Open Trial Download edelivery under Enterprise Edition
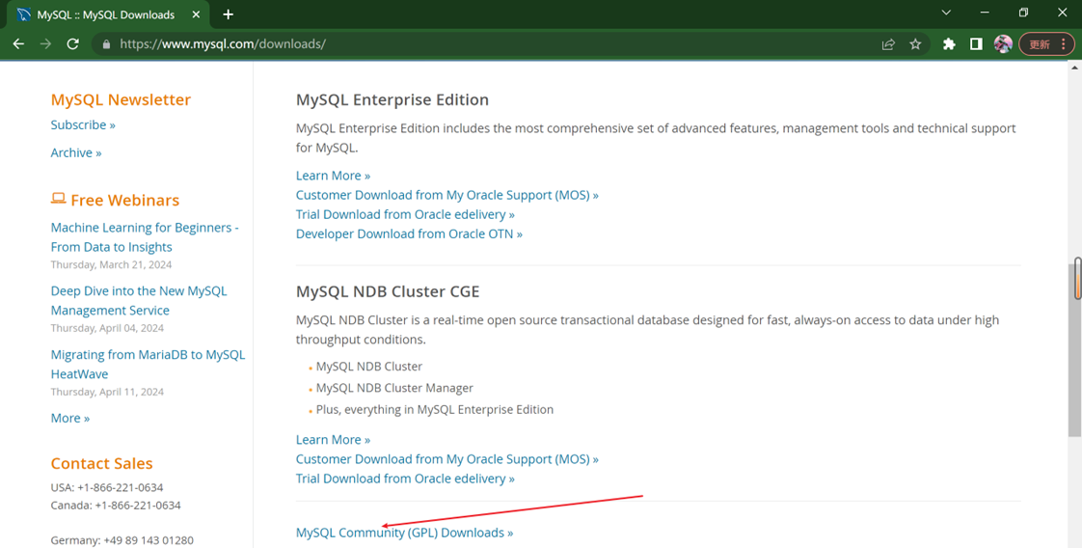This screenshot has height=548, width=1082. tap(405, 214)
